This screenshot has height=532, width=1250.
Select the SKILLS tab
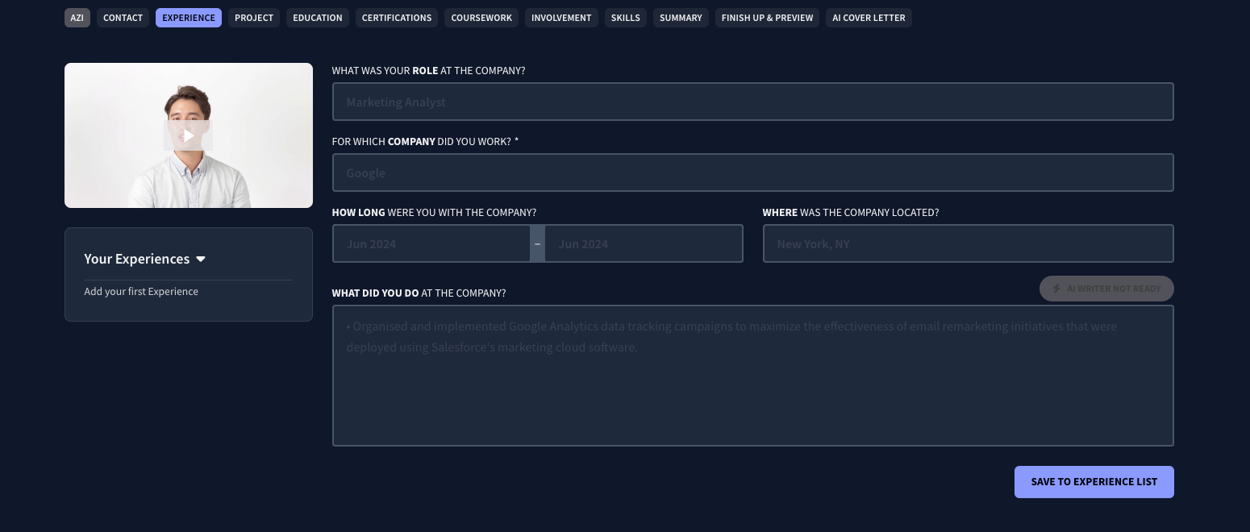pos(625,18)
